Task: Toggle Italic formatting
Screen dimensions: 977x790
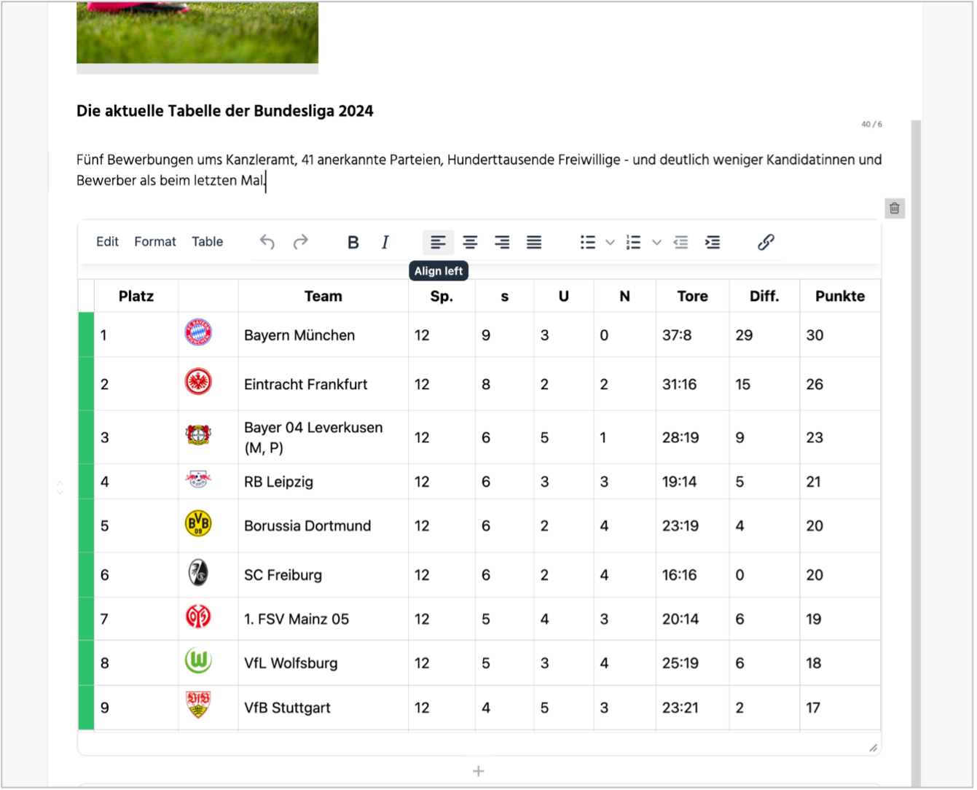Action: pyautogui.click(x=385, y=242)
